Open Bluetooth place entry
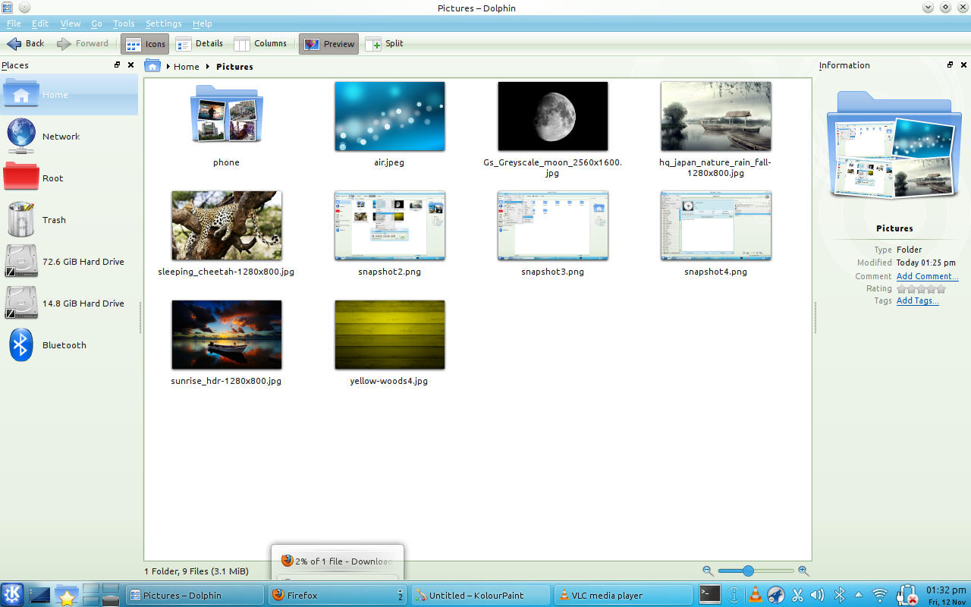 pos(69,345)
